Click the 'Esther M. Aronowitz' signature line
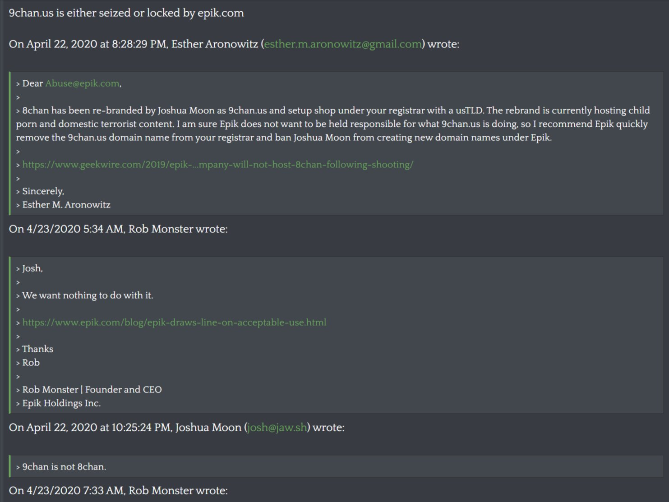The image size is (669, 502). pos(63,205)
